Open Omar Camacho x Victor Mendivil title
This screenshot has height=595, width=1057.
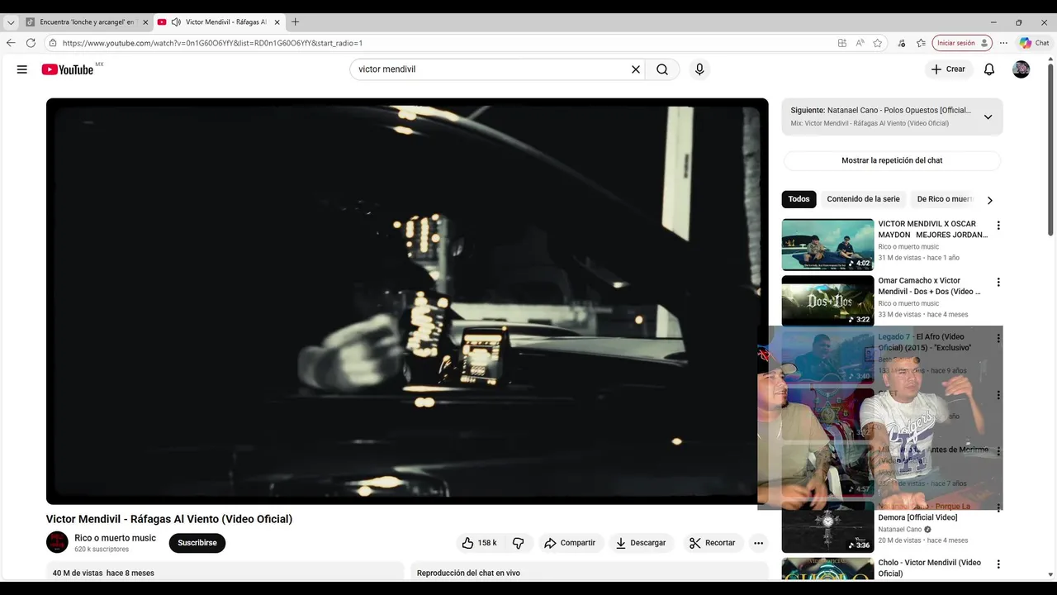pos(930,286)
